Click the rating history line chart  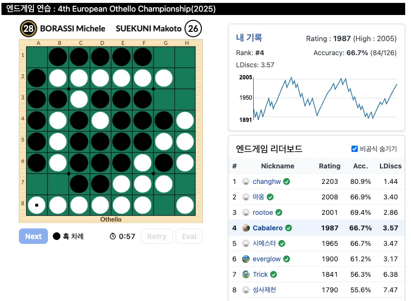coord(325,98)
